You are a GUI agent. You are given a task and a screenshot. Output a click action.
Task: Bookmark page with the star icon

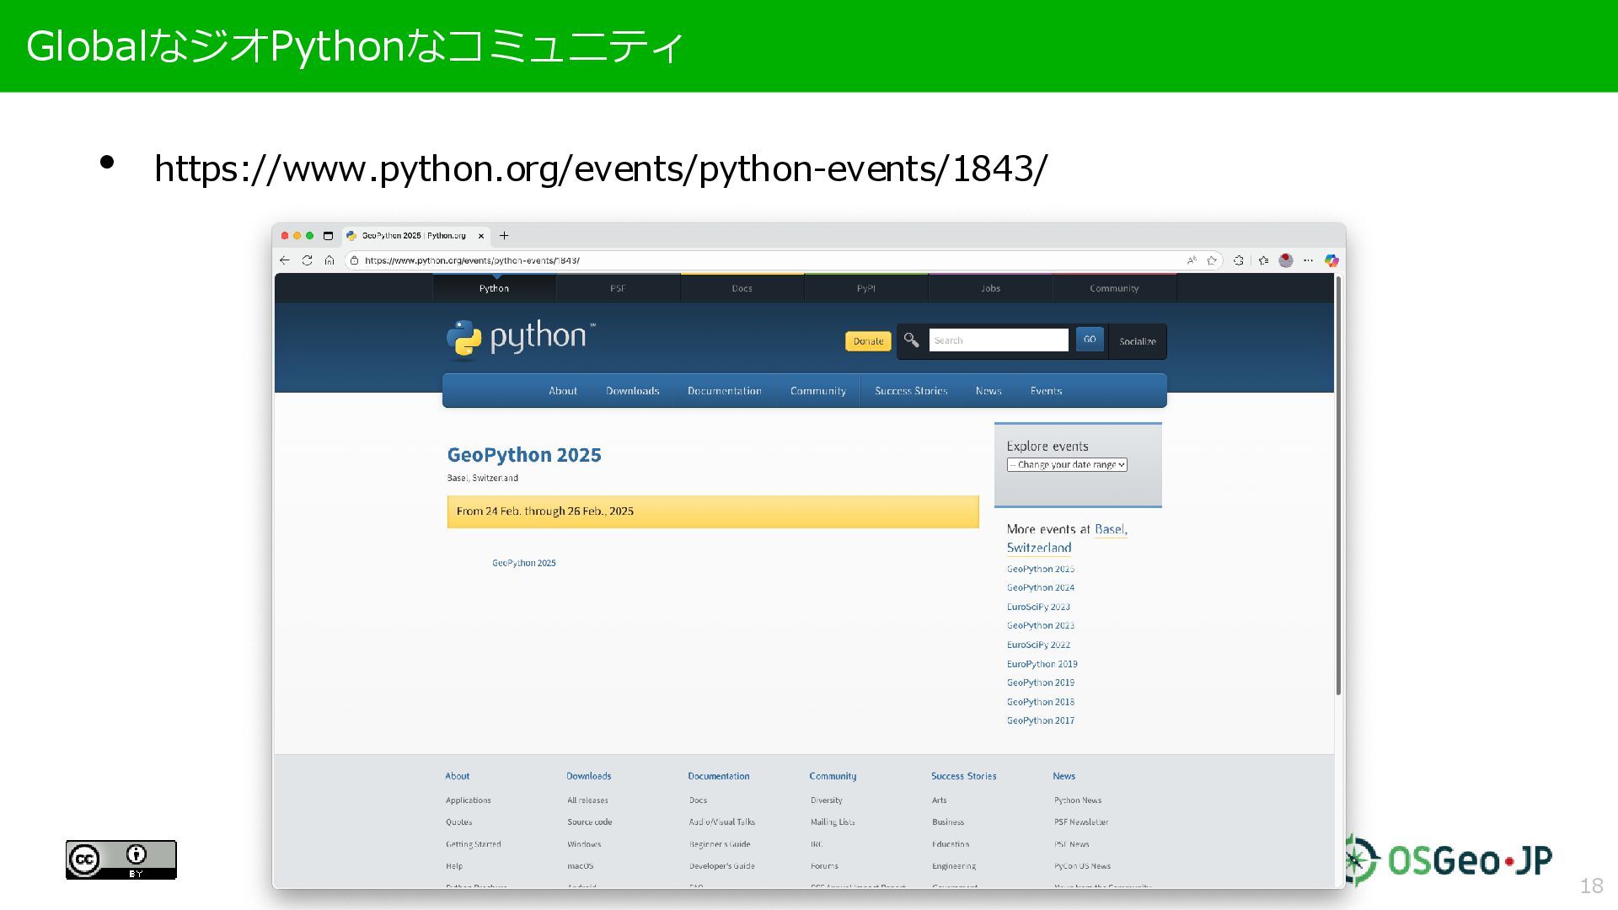point(1212,260)
